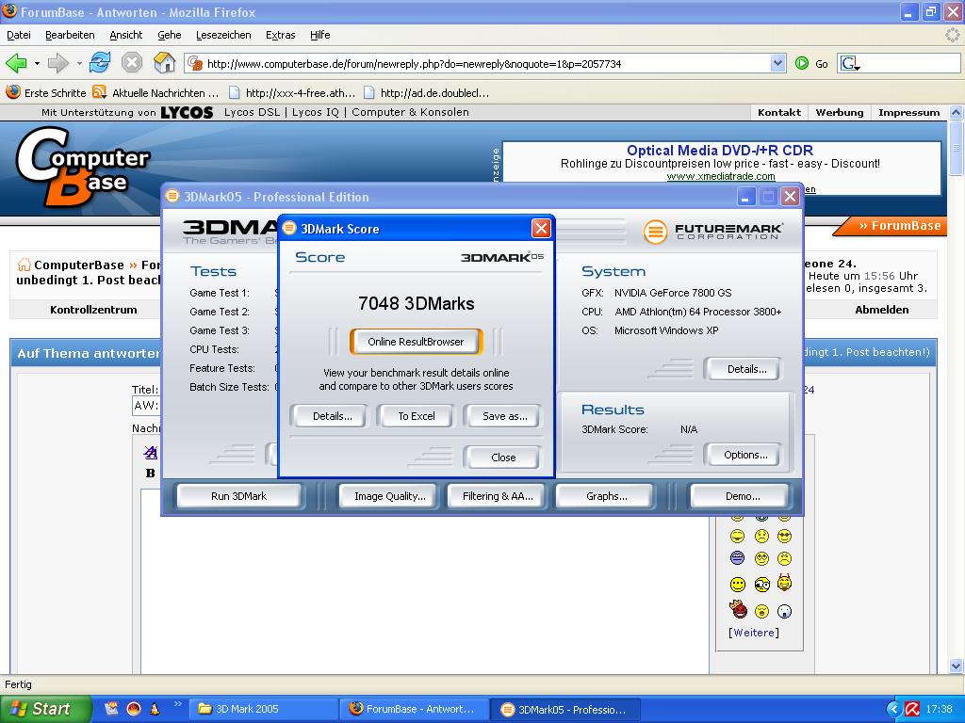Open the Aktuelle Nachrichten RSS bookmark

coord(155,93)
